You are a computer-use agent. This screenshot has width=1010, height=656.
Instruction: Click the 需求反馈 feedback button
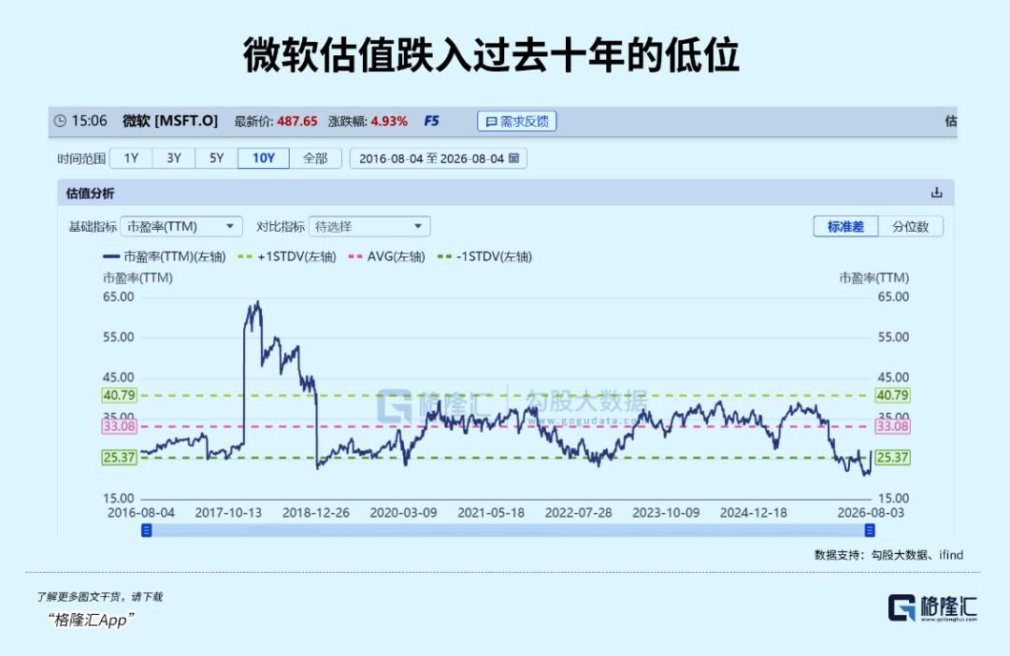coord(516,121)
